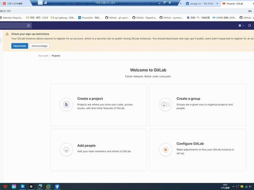
Task: Open the remote desktop app in taskbar
Action: click(40, 187)
